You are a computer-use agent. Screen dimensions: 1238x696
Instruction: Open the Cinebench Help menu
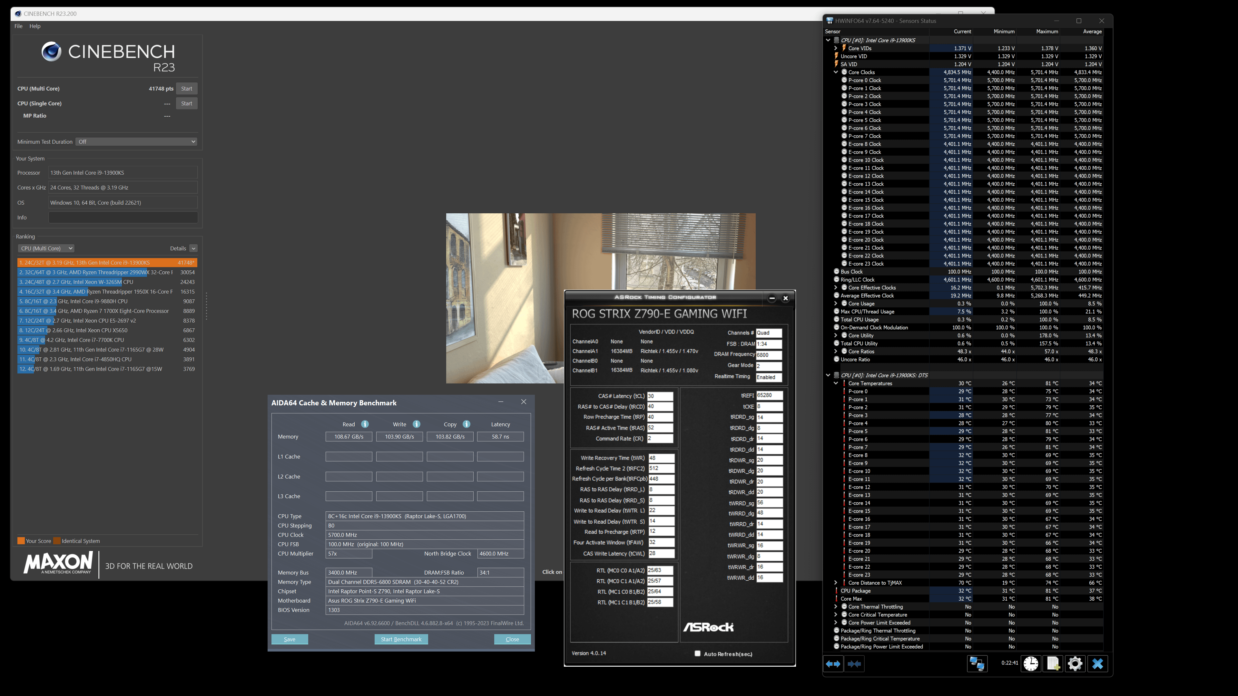tap(35, 26)
